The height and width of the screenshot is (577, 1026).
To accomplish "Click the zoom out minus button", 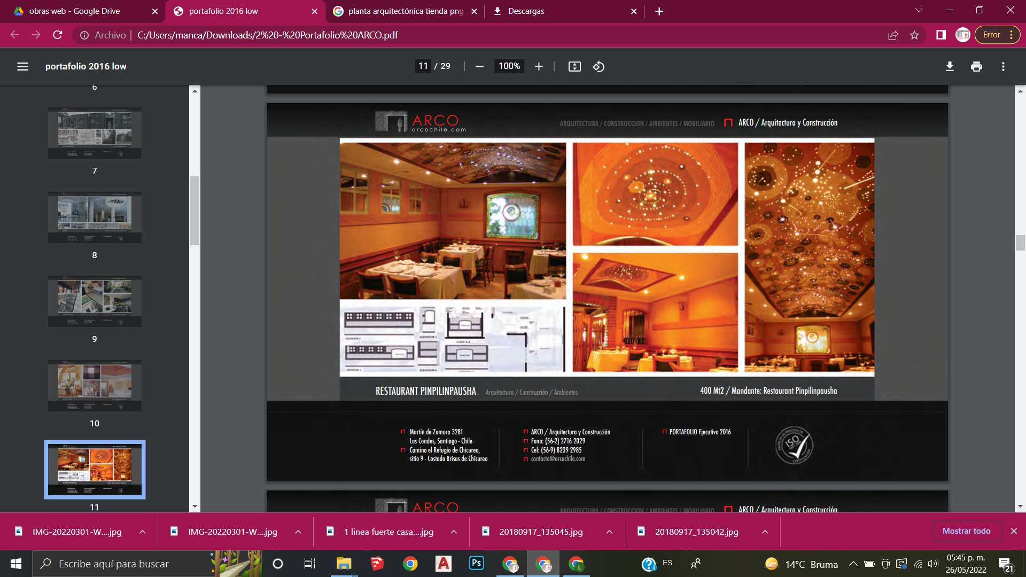I will point(479,66).
